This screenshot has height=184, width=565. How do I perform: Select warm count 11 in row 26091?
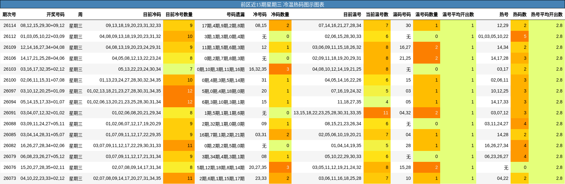pyautogui.click(x=377, y=113)
